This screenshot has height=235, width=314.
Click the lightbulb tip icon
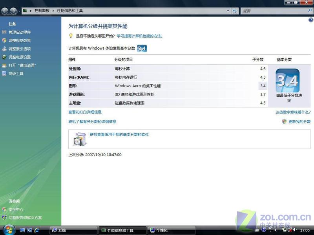coord(71,36)
